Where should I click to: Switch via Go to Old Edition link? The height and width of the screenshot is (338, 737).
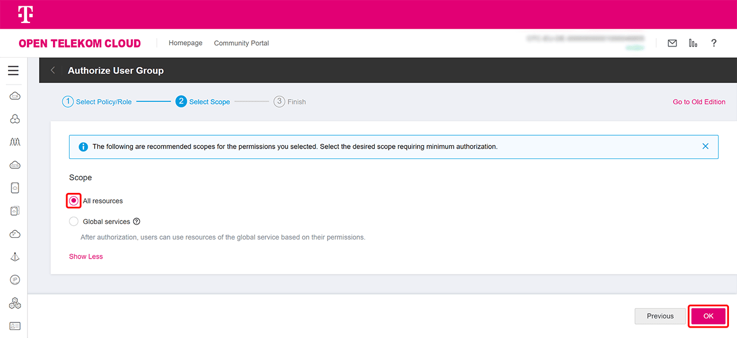(x=699, y=102)
